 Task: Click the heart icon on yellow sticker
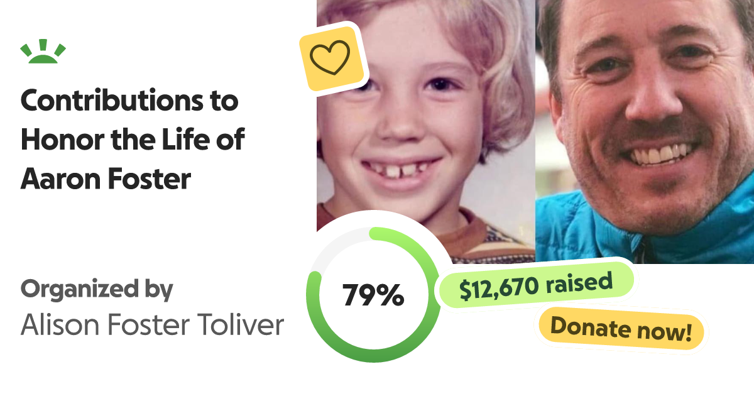pos(331,57)
